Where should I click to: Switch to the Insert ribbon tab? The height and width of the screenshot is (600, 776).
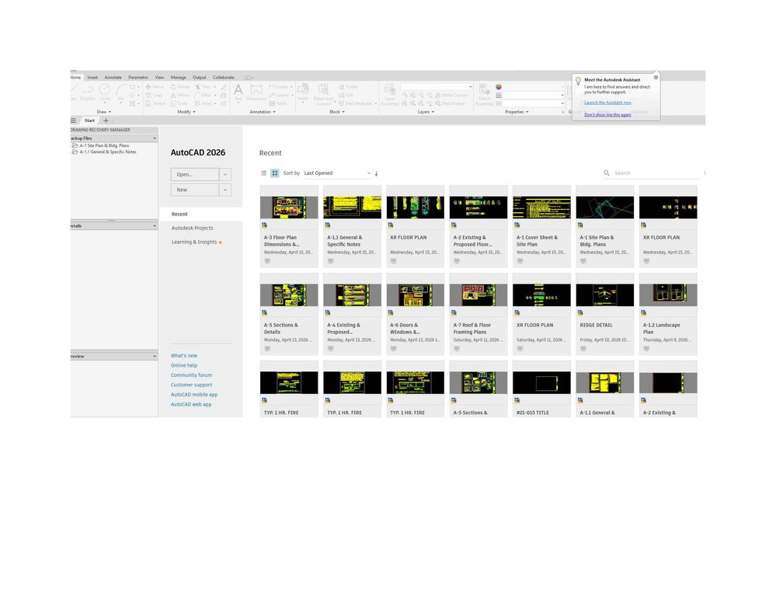[92, 77]
